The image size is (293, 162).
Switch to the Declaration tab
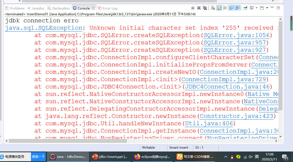(59, 8)
